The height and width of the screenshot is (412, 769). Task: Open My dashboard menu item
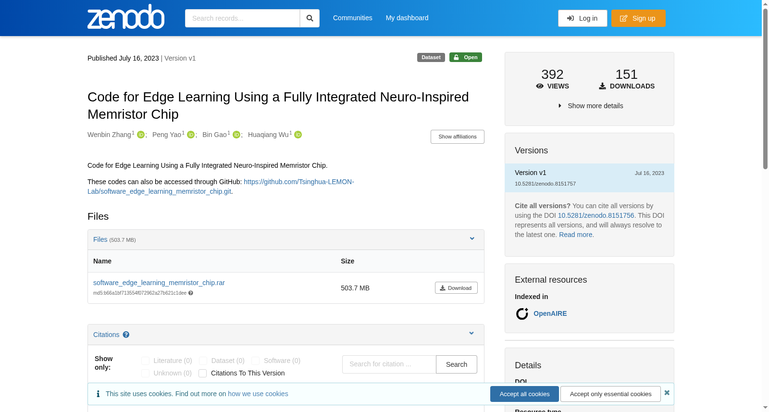tap(407, 18)
